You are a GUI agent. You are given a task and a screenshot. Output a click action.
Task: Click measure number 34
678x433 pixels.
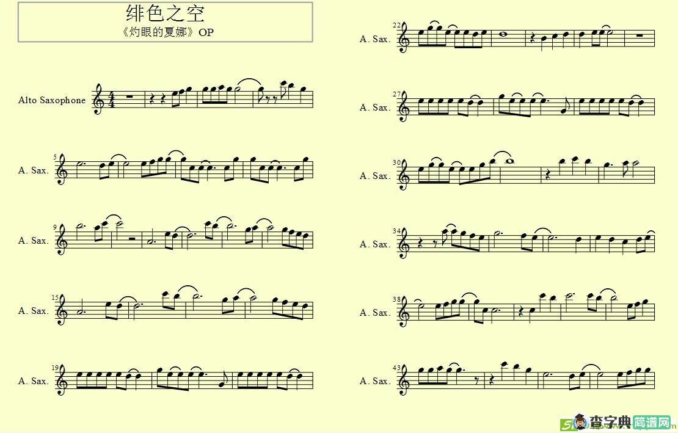pos(396,231)
